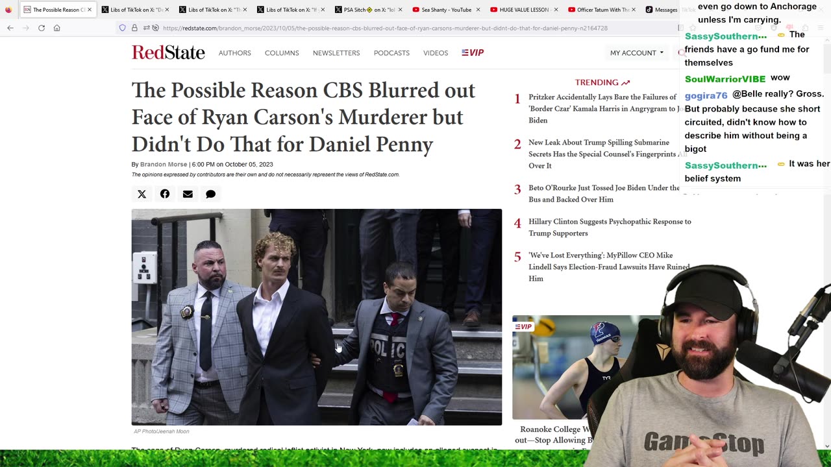Viewport: 831px width, 467px height.
Task: Click the TRENDING section heading
Action: click(x=602, y=82)
